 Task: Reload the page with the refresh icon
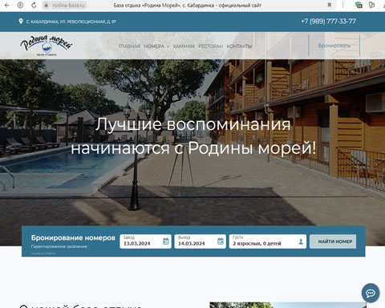pyautogui.click(x=34, y=5)
